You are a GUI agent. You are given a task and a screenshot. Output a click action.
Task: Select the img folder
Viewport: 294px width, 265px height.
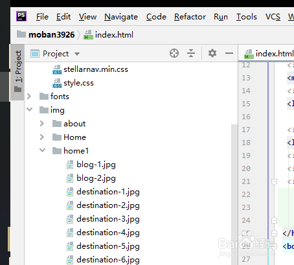(52, 110)
